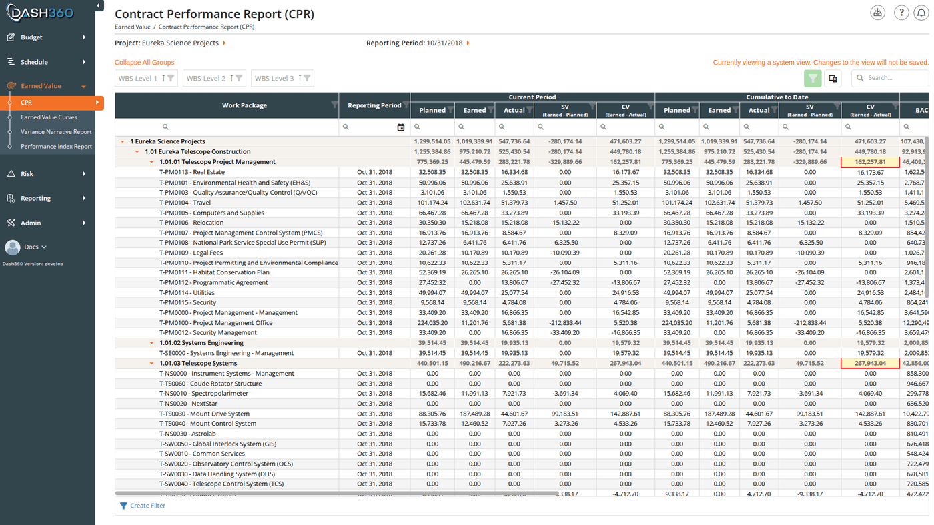Image resolution: width=934 pixels, height=525 pixels.
Task: Collapse the Earned Value menu
Action: pos(47,86)
